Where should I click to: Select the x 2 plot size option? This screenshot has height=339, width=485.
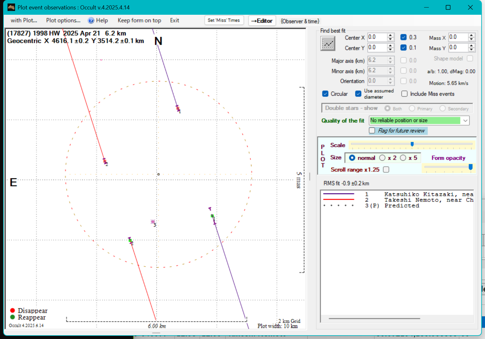[382, 158]
